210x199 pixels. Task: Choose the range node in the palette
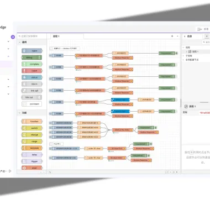32,142
